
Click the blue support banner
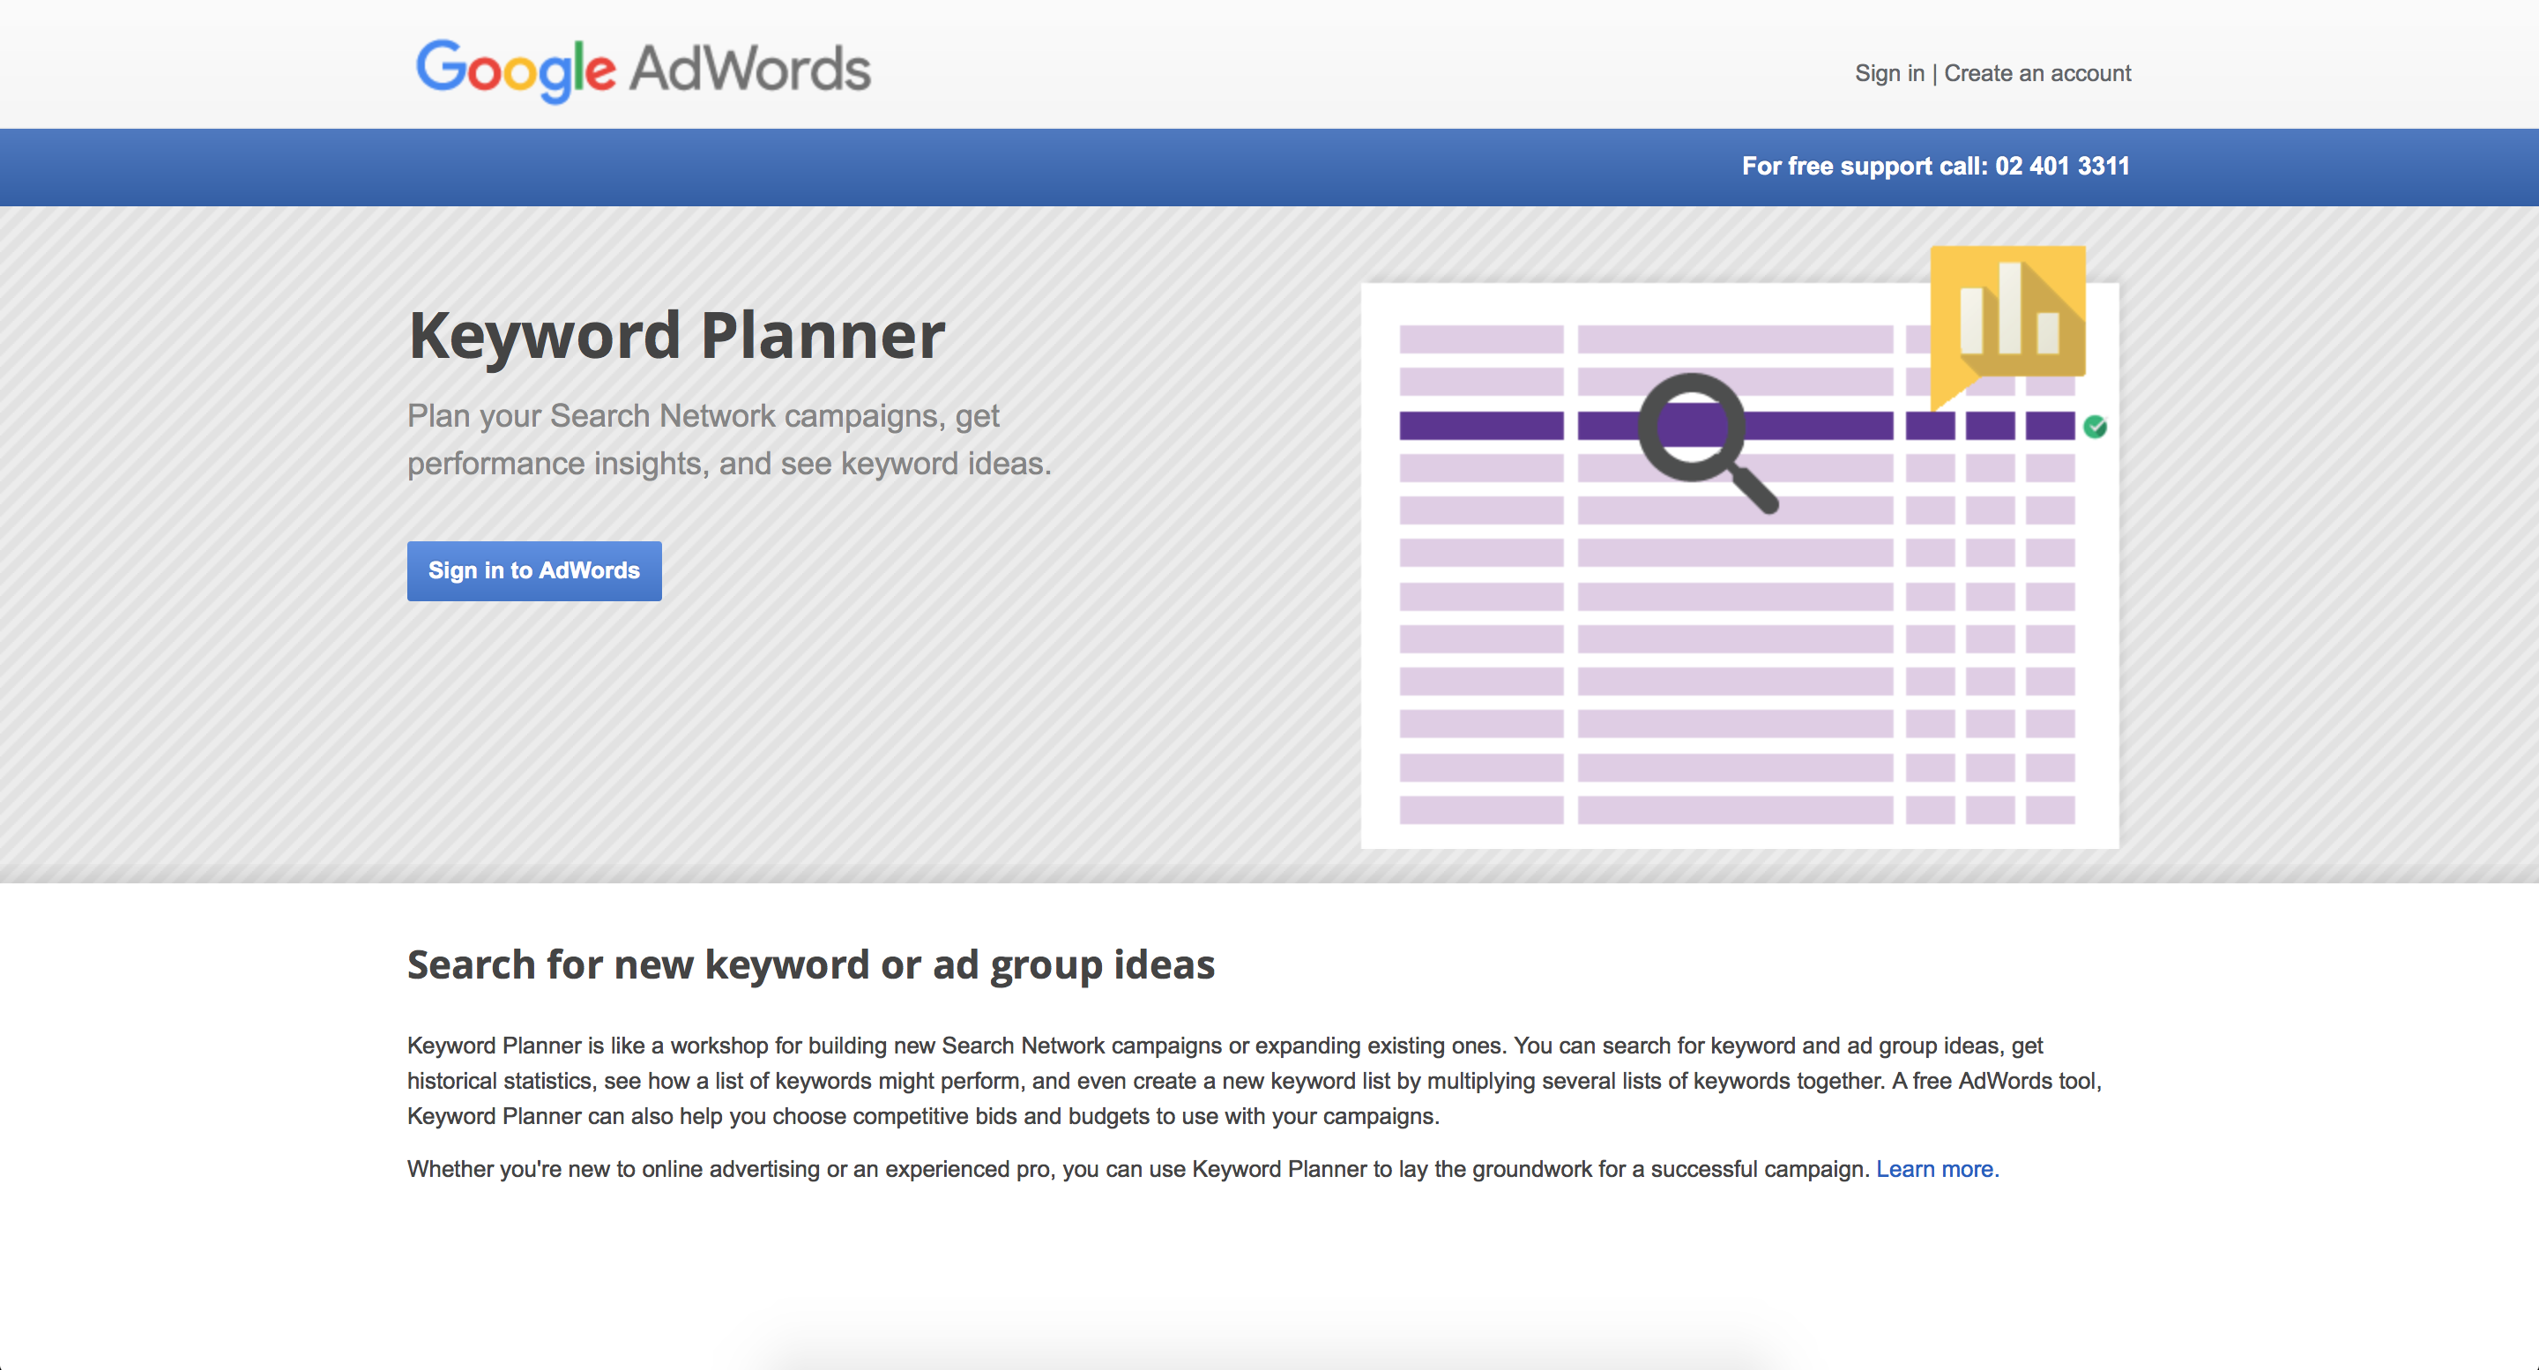(x=1269, y=167)
